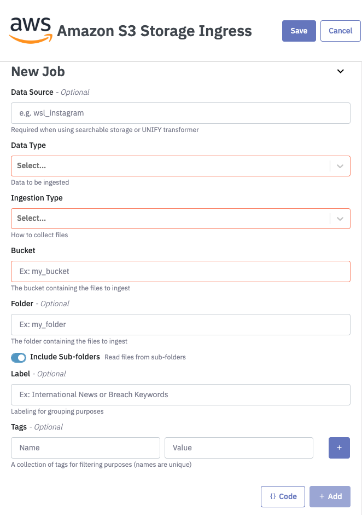Click the plus icon to add tag
Viewport: 362px width, 515px height.
[x=339, y=448]
